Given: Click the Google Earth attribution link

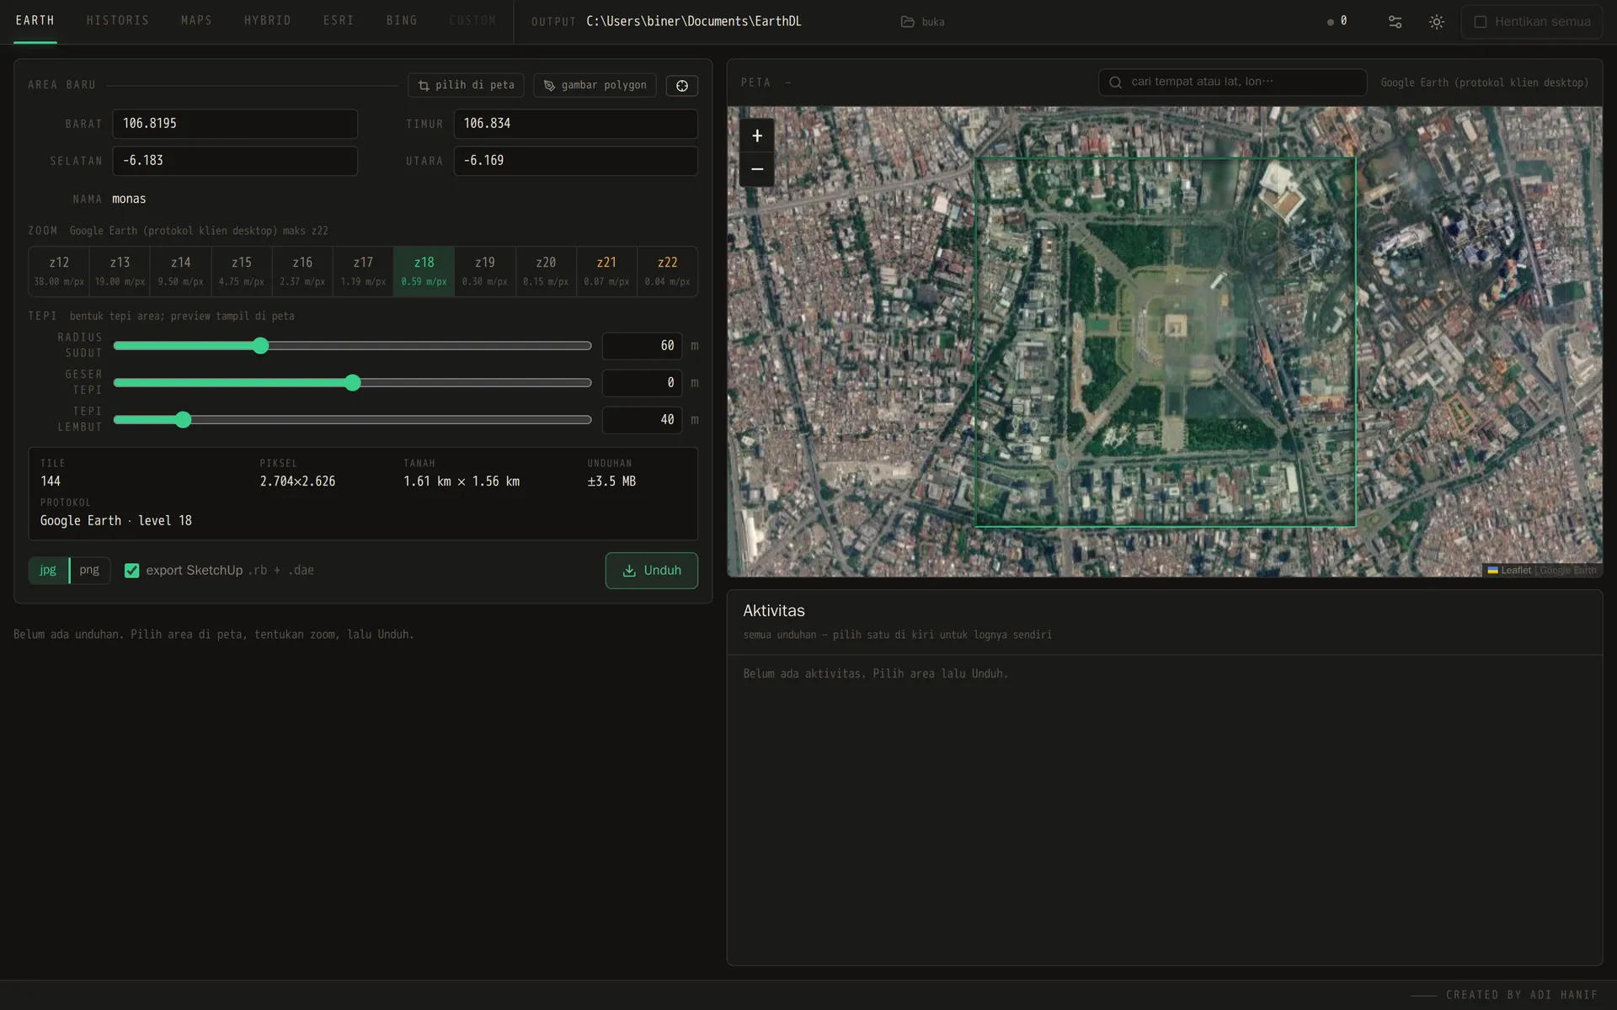Looking at the screenshot, I should tap(1568, 571).
